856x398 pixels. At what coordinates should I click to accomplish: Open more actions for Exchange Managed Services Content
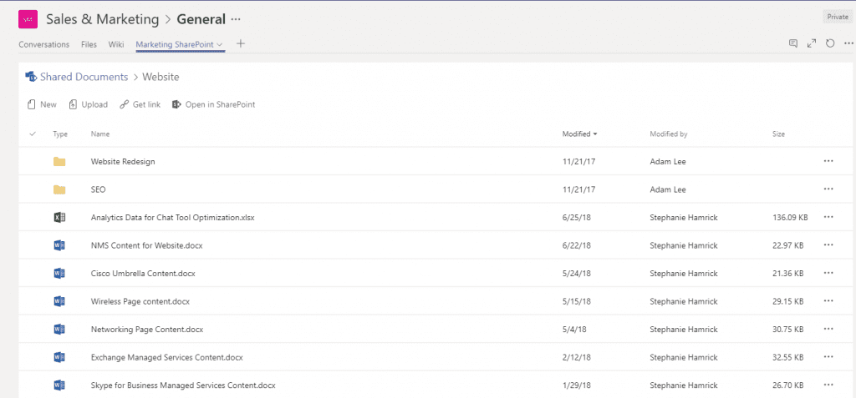point(828,357)
